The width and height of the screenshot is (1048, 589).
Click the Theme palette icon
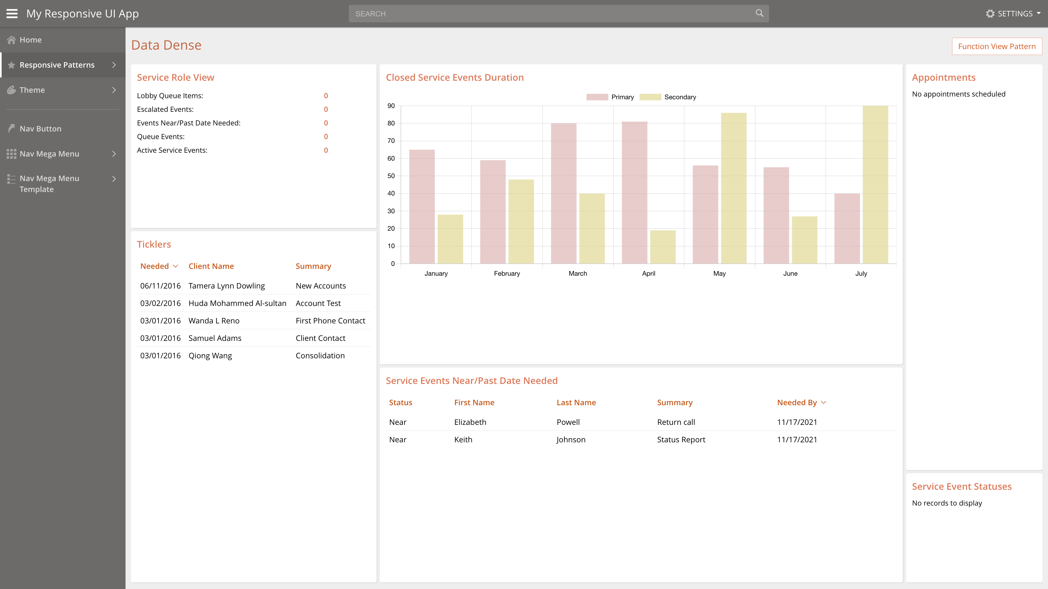click(x=11, y=90)
